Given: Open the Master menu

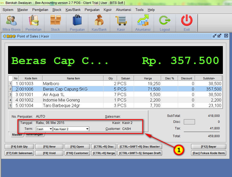Looking at the screenshot, I should (x=23, y=10).
